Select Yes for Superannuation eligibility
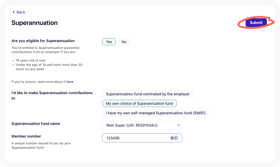Screen dimensions: 280x167 pos(109,42)
